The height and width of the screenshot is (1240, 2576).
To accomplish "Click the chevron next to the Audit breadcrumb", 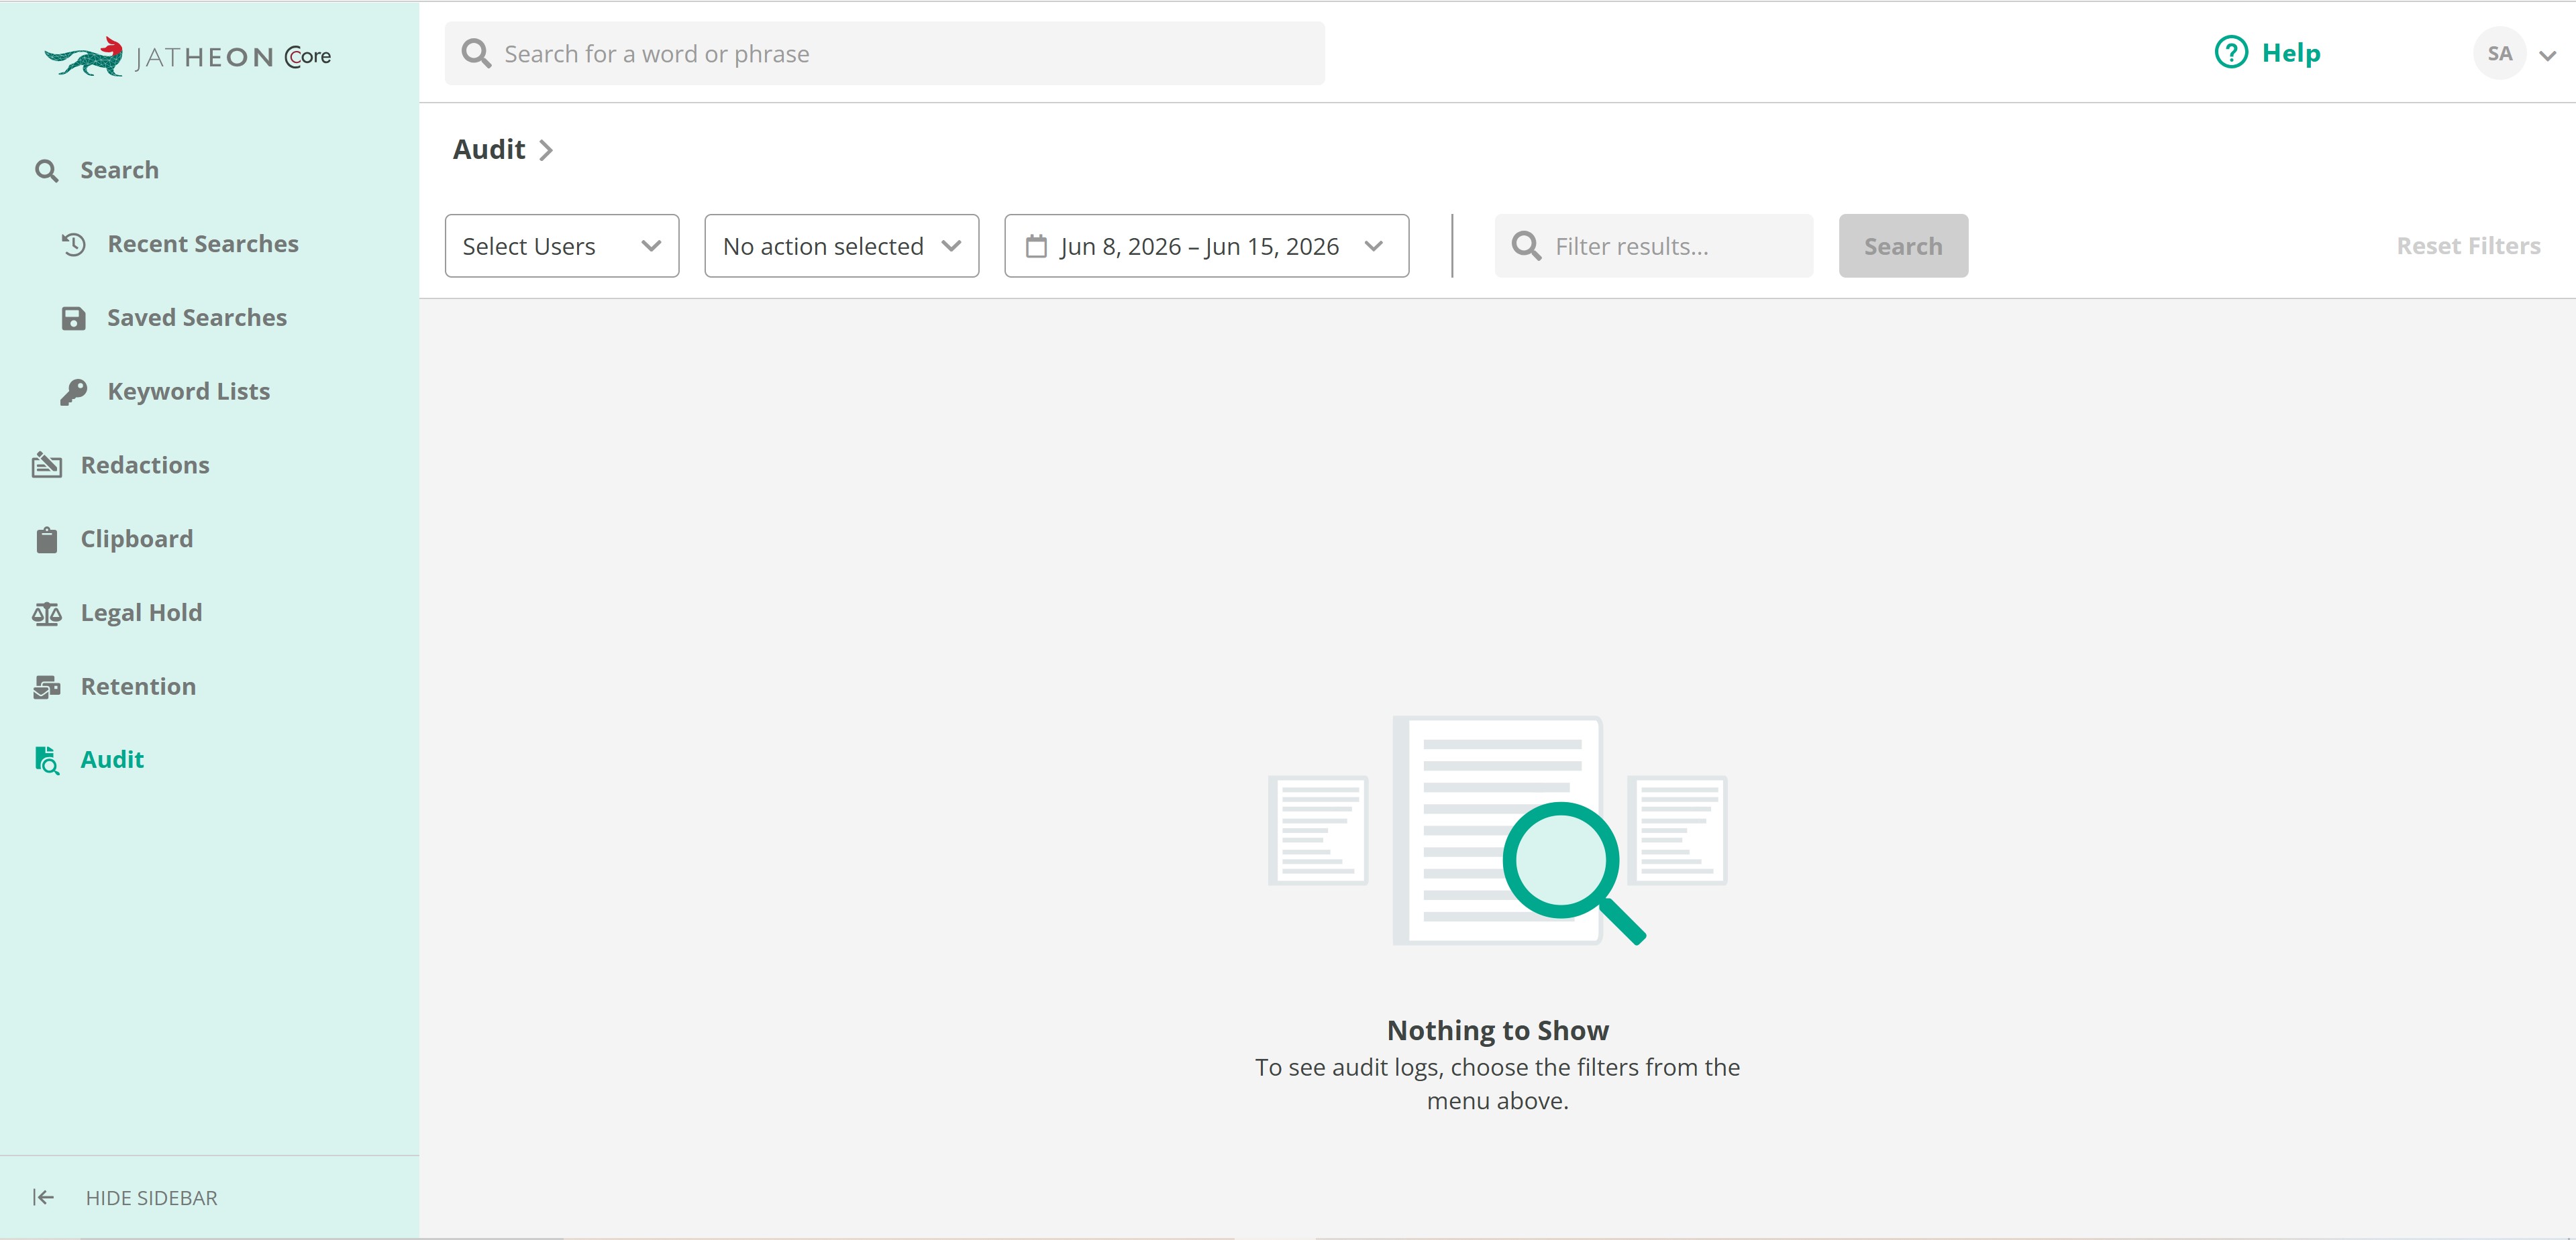I will (546, 150).
